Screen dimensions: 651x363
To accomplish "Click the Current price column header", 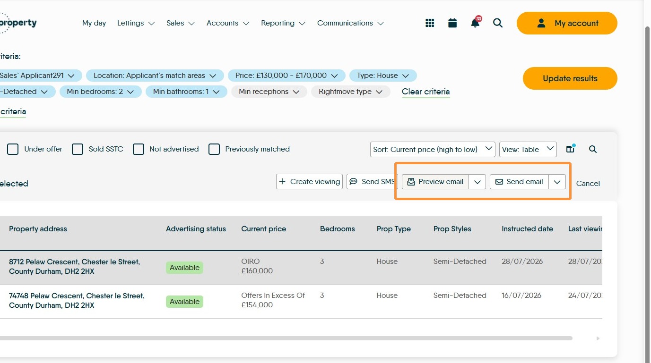I will click(x=264, y=229).
